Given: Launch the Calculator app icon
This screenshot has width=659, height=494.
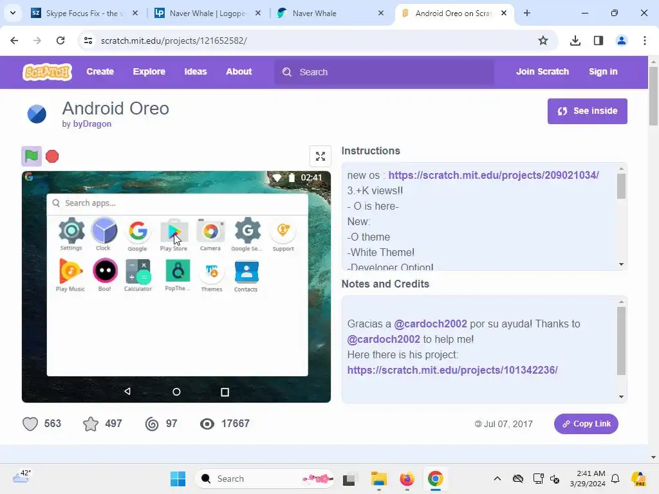Looking at the screenshot, I should 138,275.
